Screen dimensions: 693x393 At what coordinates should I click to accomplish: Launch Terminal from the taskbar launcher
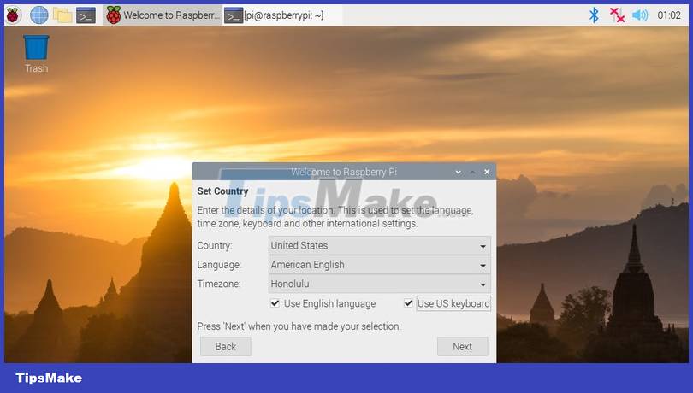point(86,15)
